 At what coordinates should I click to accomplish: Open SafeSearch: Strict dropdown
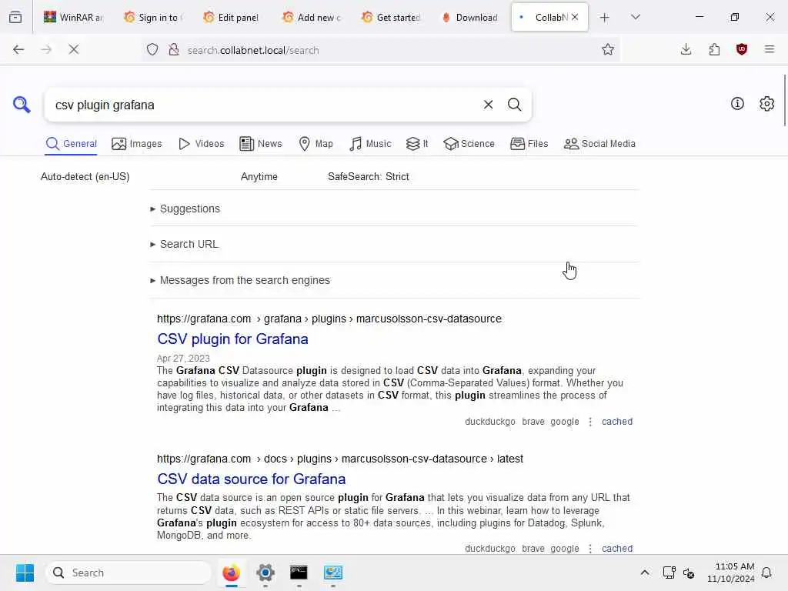(x=369, y=176)
